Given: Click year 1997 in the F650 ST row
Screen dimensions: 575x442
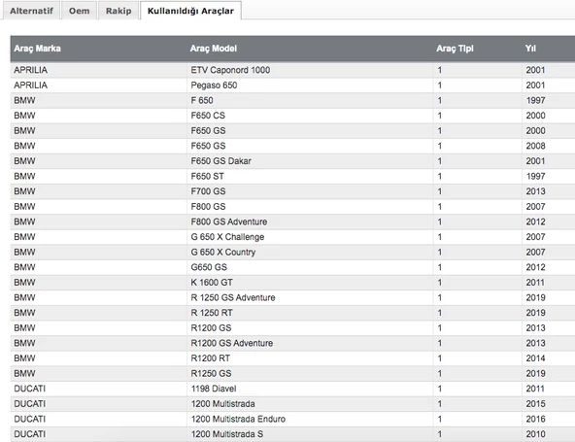Looking at the screenshot, I should (x=535, y=177).
